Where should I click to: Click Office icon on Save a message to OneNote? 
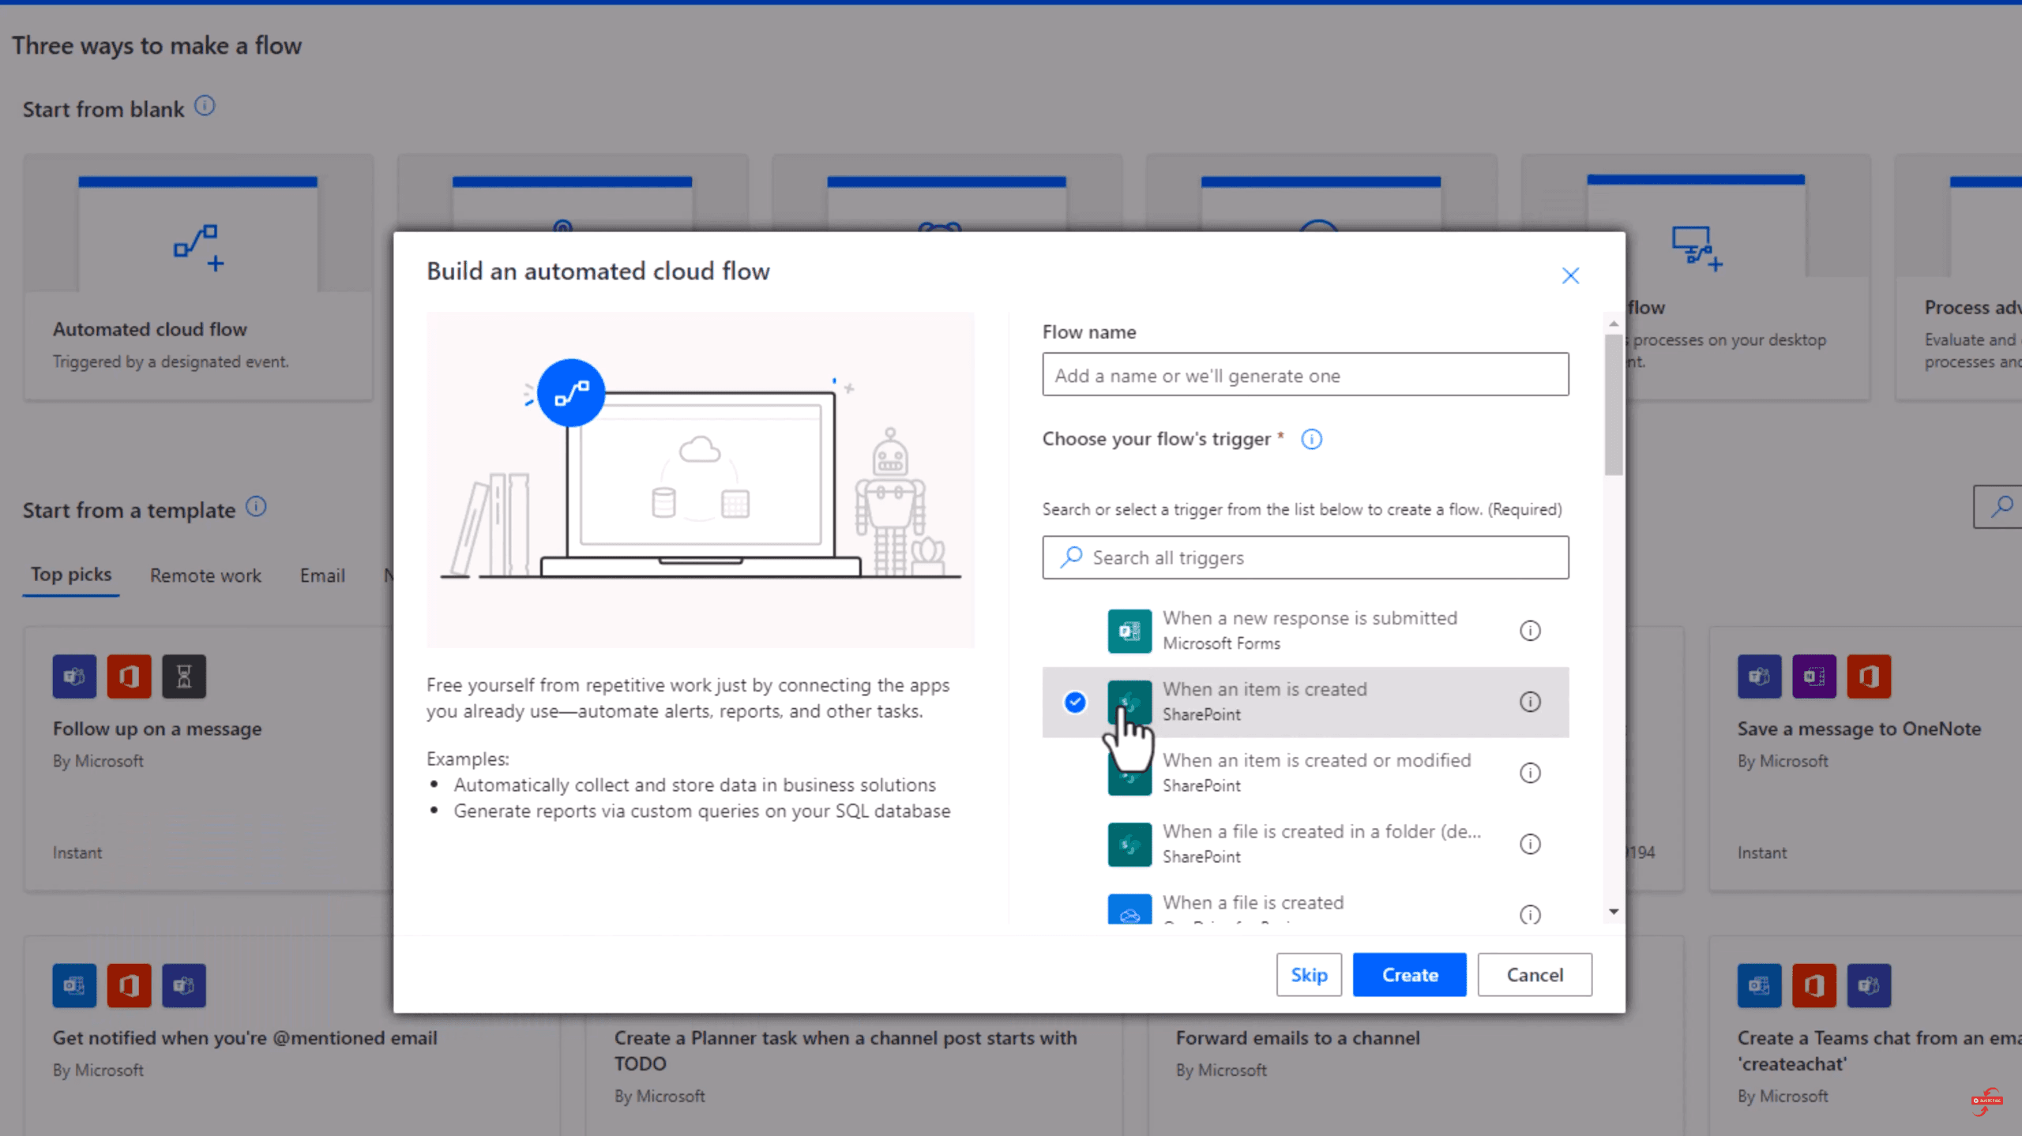pos(1869,676)
